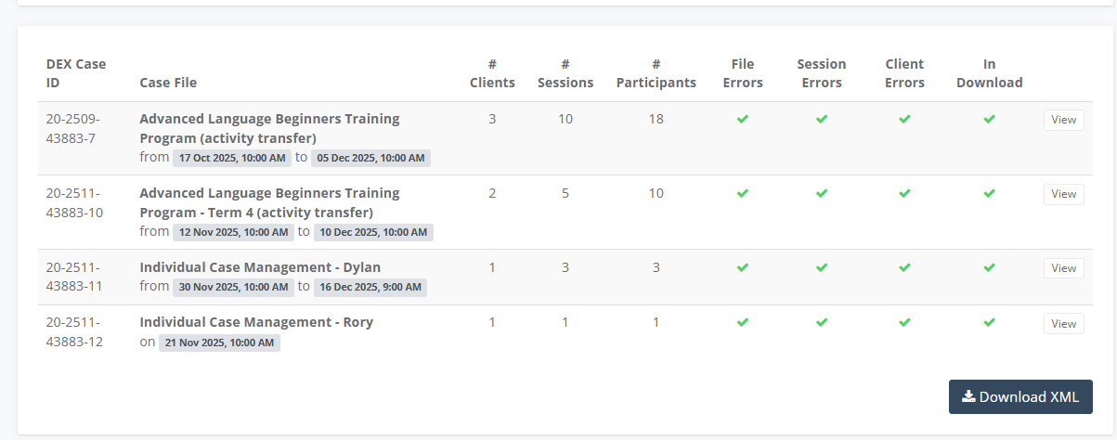Click Session Errors checkmark for Dylan case

[821, 267]
